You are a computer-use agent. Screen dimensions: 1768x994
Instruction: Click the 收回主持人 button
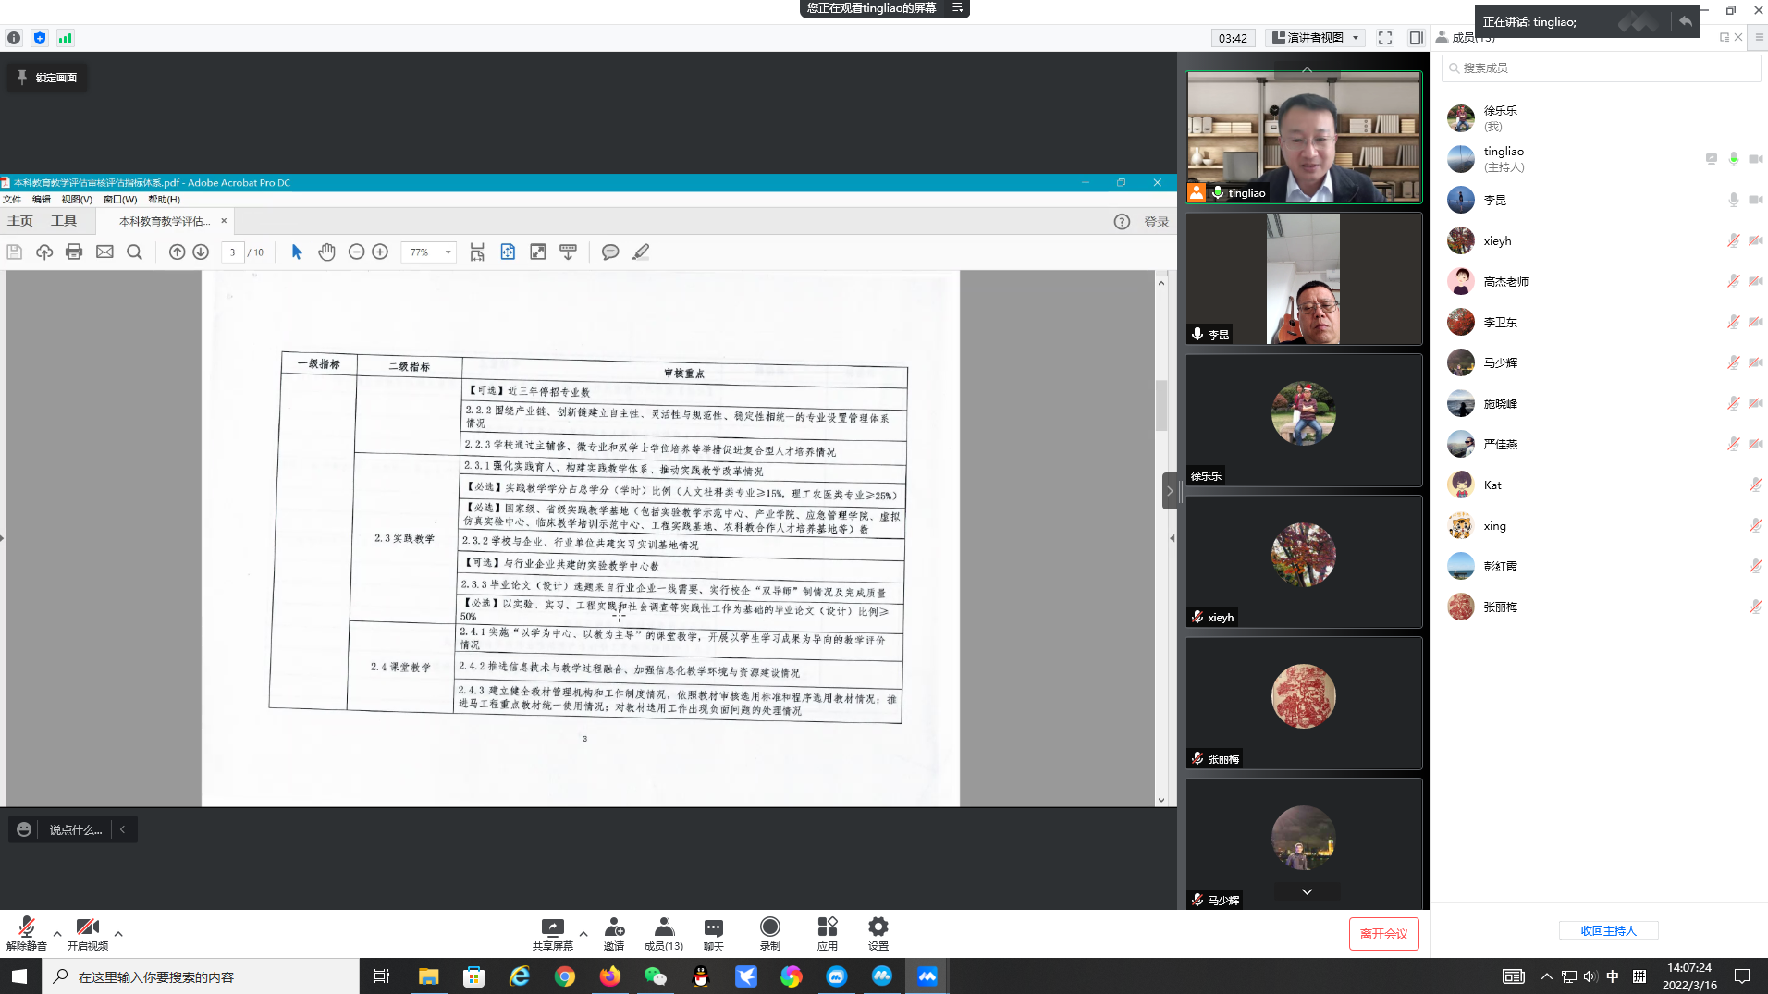(x=1608, y=931)
